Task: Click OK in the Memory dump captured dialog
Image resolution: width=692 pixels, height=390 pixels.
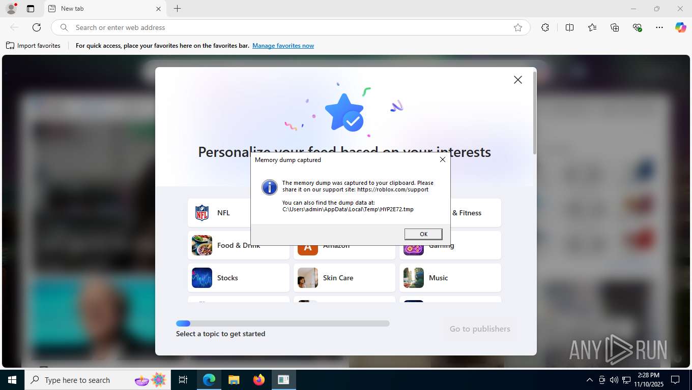Action: (423, 234)
